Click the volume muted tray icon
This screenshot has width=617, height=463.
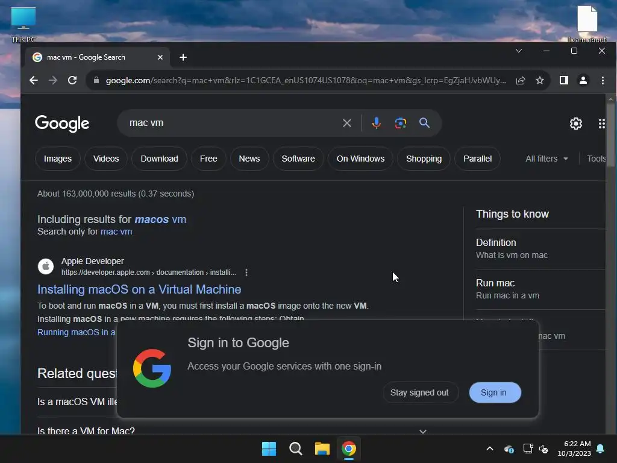[x=543, y=449]
